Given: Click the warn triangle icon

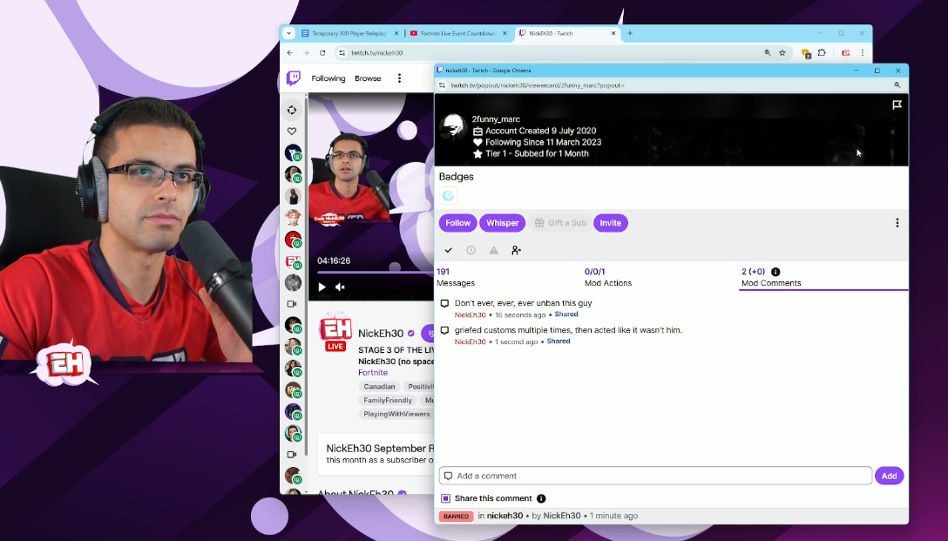Looking at the screenshot, I should 494,250.
